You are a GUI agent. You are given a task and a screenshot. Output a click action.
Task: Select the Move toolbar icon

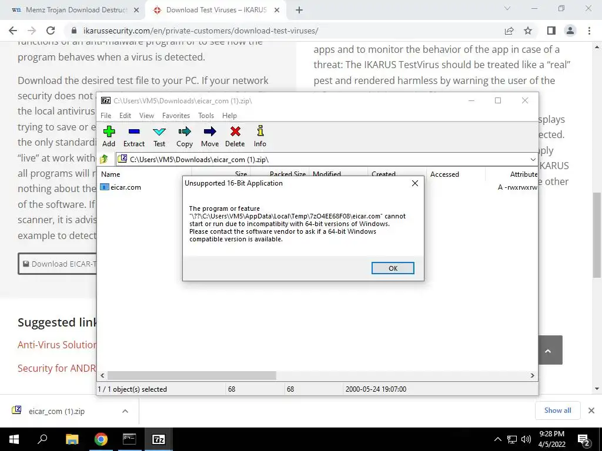point(210,136)
